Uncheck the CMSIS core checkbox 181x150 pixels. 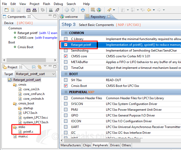66,56
